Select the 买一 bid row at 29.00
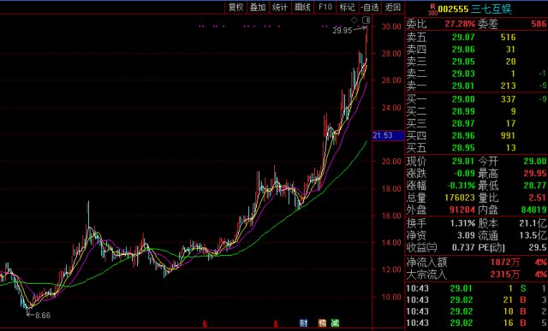Screen dimensions: 548x331 click(x=476, y=99)
